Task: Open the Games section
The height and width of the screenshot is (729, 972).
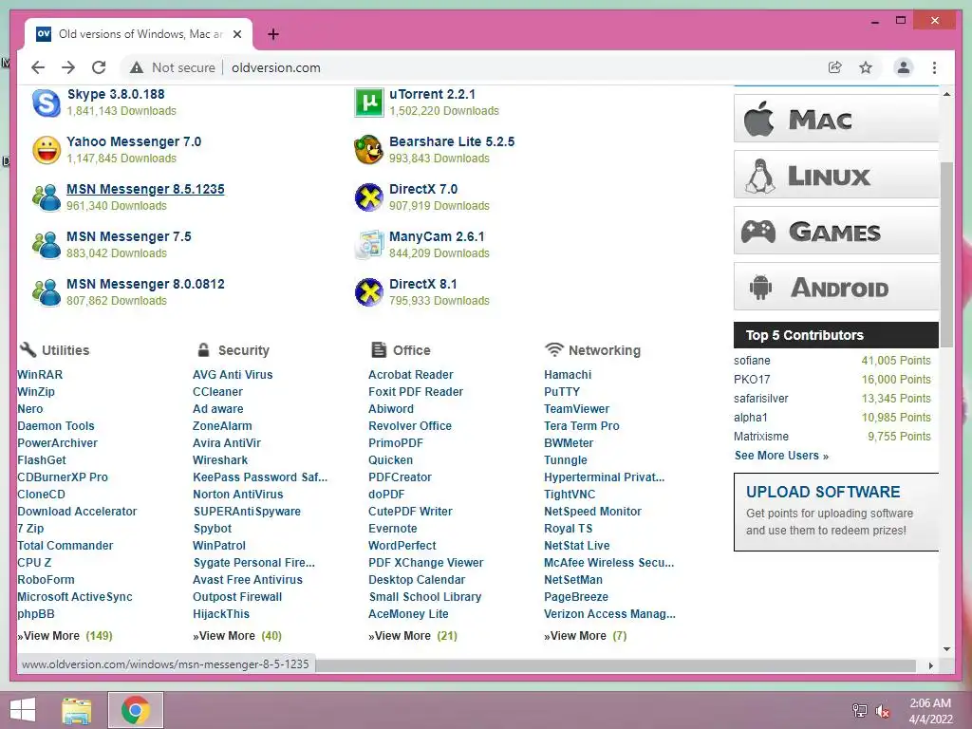Action: [x=836, y=232]
